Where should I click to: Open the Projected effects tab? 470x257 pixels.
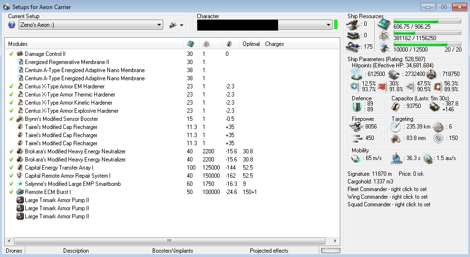(269, 251)
